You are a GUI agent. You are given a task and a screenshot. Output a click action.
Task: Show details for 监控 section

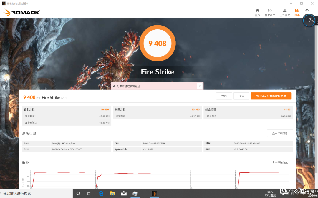pos(280,162)
